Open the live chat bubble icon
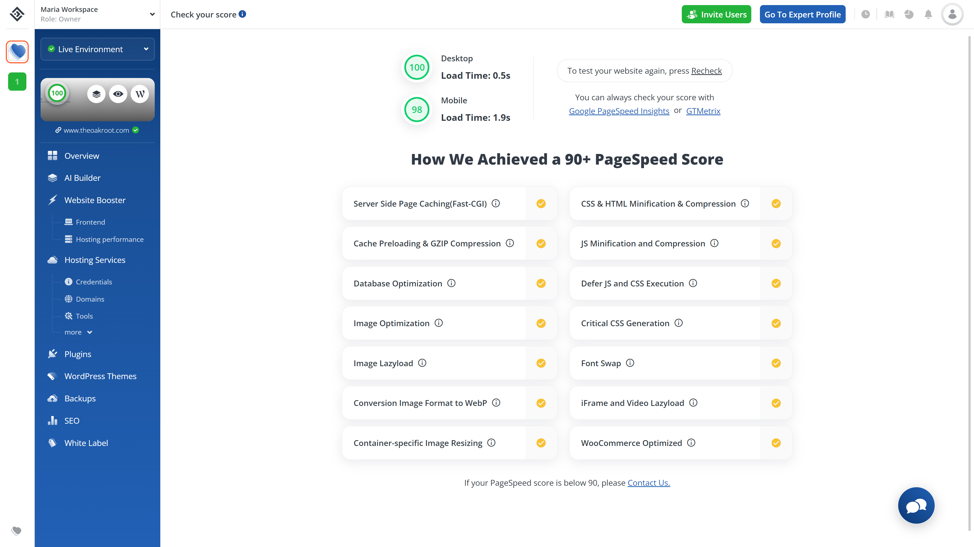 click(x=916, y=505)
